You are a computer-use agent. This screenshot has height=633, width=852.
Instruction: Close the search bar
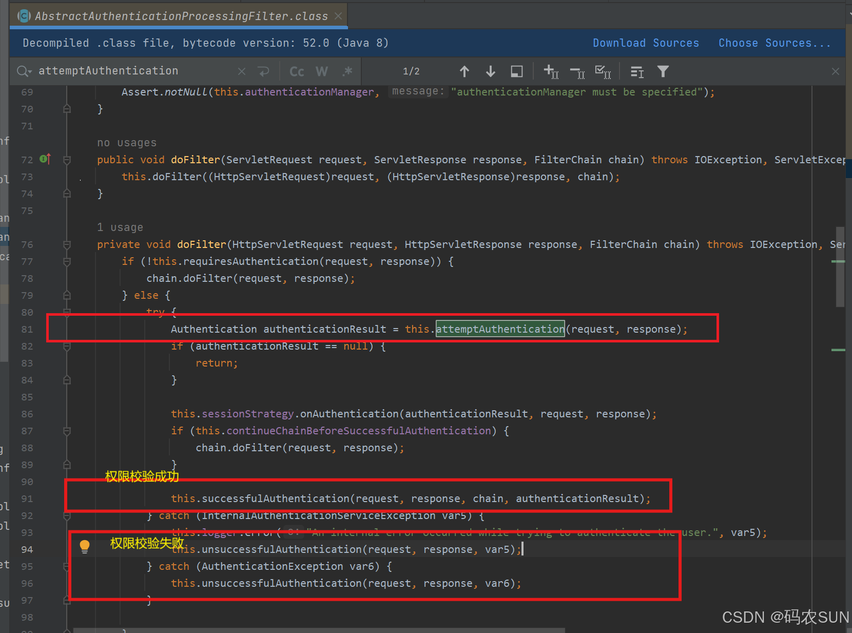click(836, 71)
